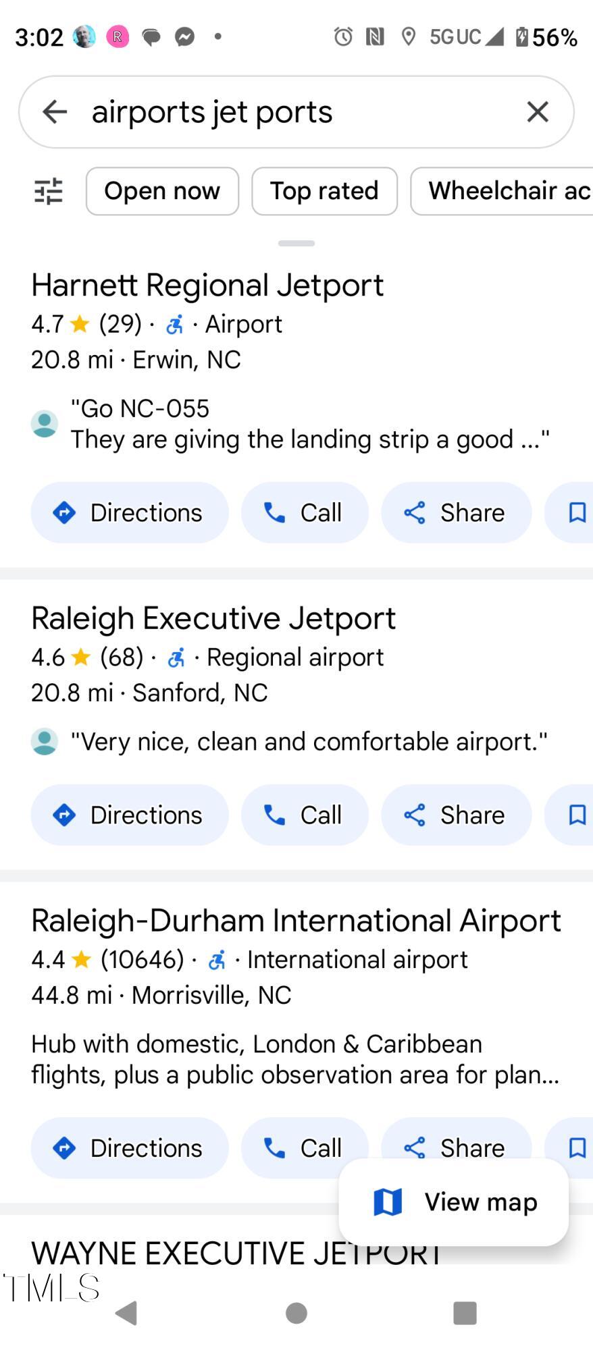Bookmark Raleigh Executive Jetport
The image size is (593, 1350).
(576, 815)
